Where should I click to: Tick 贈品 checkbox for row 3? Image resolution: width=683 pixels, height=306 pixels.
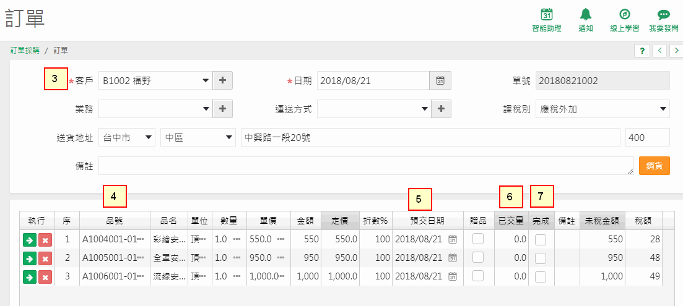[478, 276]
